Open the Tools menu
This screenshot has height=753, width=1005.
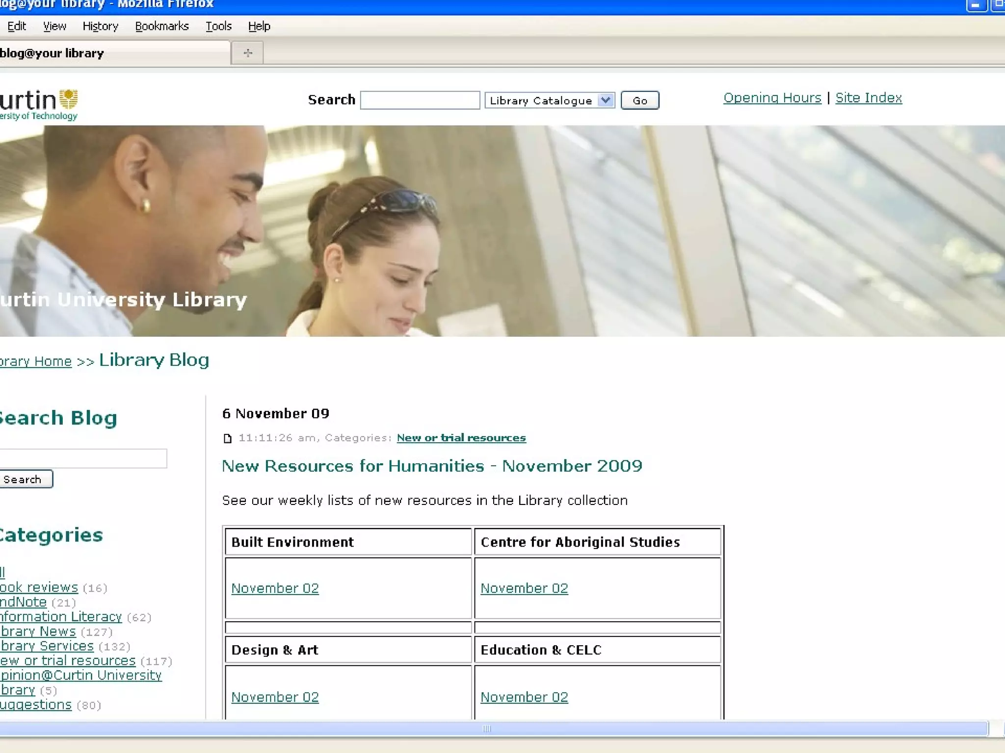[x=218, y=26]
